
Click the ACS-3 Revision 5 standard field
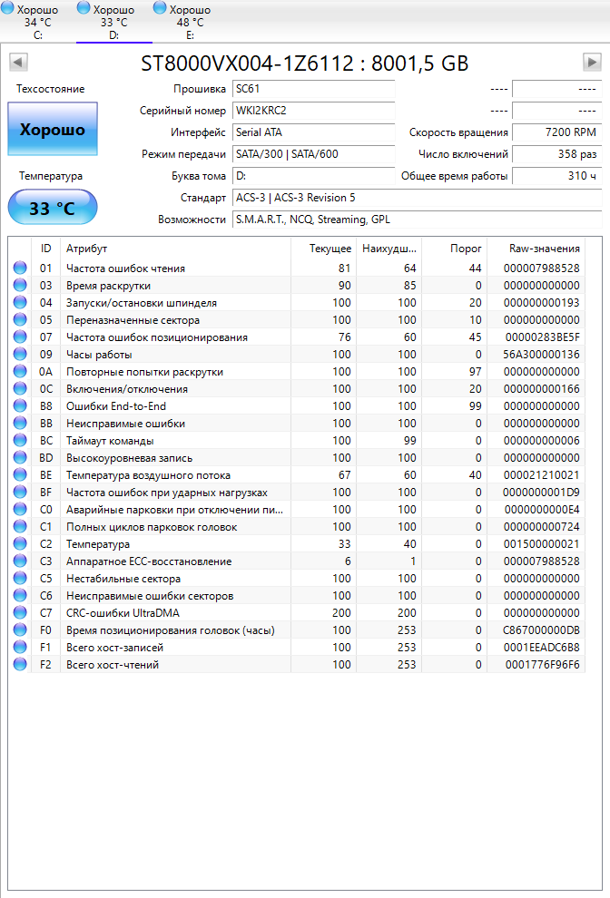coord(418,198)
